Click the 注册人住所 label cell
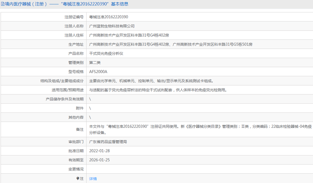 point(43,35)
